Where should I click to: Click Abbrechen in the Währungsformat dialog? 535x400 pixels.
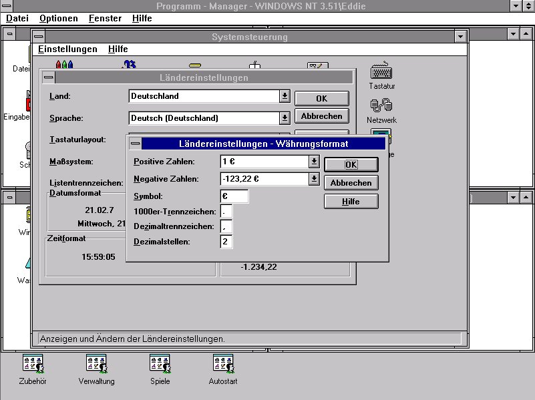pyautogui.click(x=351, y=183)
